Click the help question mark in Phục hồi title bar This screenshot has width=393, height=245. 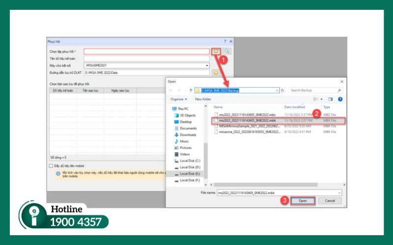point(225,41)
